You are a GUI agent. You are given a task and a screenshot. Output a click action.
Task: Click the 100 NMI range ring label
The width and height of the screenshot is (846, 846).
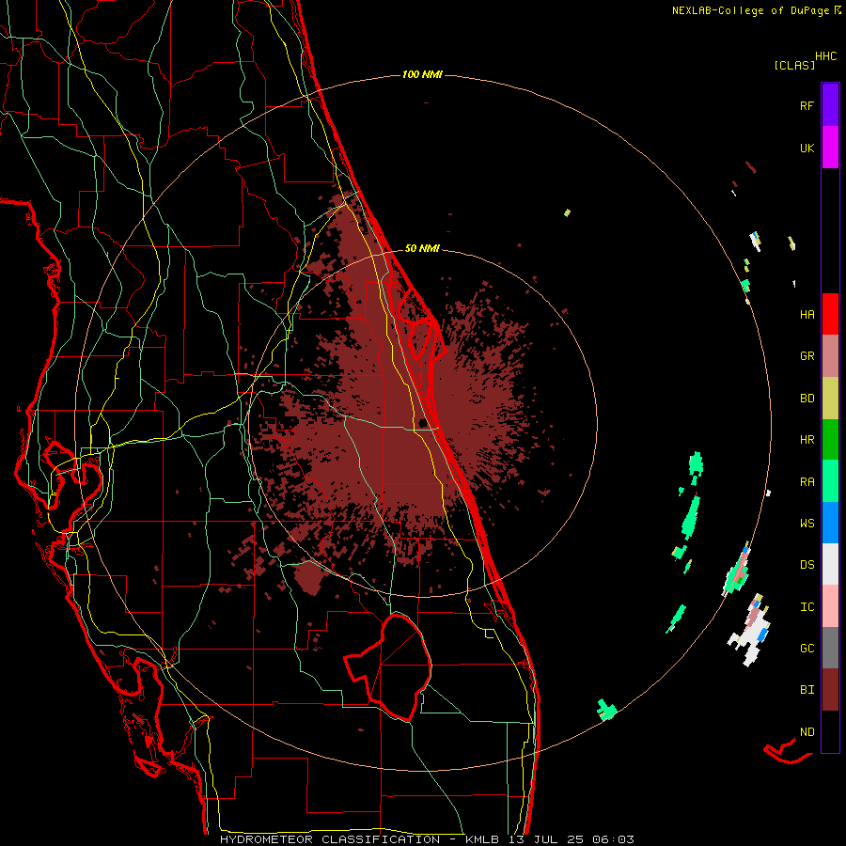(x=422, y=74)
